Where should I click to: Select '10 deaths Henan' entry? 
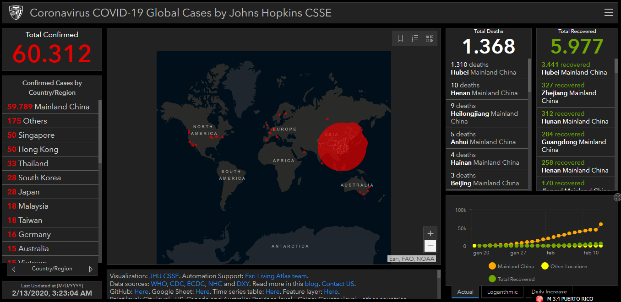pyautogui.click(x=487, y=89)
